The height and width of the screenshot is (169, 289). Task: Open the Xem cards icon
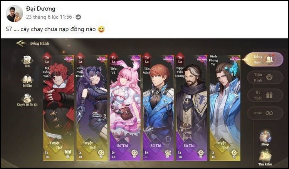coord(27,61)
